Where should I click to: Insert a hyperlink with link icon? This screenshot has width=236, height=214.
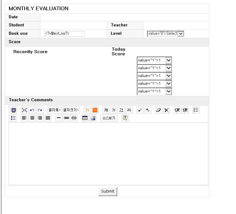coord(66,118)
